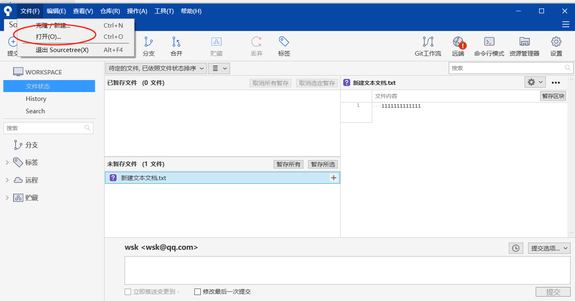Open the 查看(V) menu
575x301 pixels.
83,11
